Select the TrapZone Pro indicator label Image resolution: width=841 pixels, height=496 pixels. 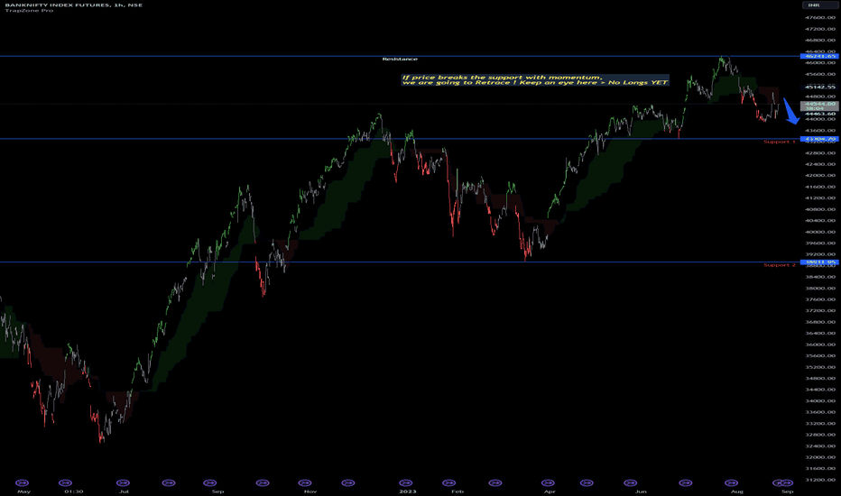(29, 10)
